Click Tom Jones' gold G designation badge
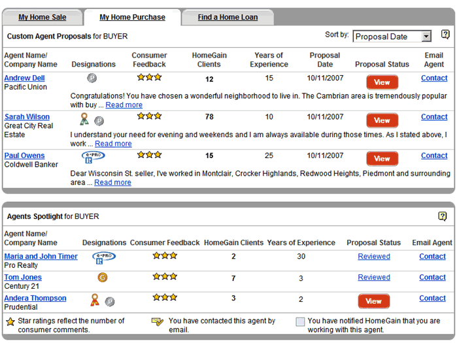Screen dimensions: 457x343 point(102,278)
